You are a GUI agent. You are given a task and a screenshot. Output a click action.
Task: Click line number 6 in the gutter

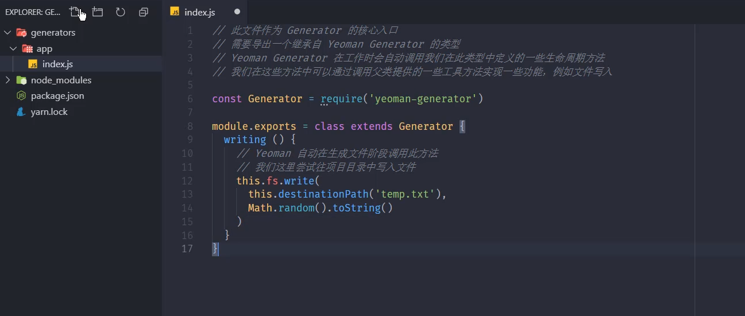190,99
